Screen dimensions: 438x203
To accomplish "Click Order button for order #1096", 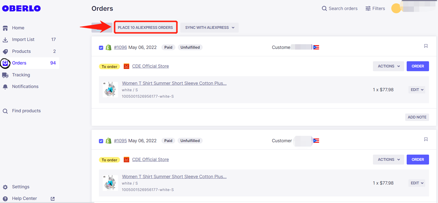I will click(x=418, y=66).
